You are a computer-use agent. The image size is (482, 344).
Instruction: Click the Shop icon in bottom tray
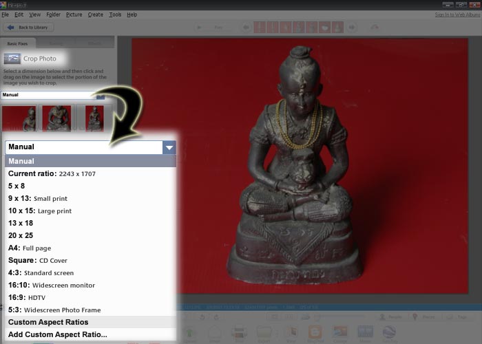(291, 334)
